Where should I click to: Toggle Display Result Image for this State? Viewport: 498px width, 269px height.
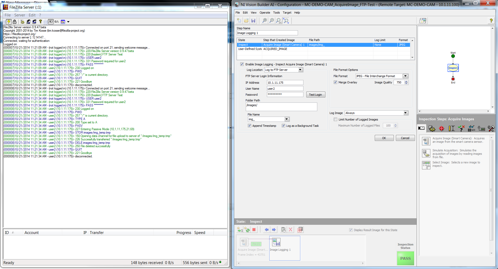tap(351, 230)
